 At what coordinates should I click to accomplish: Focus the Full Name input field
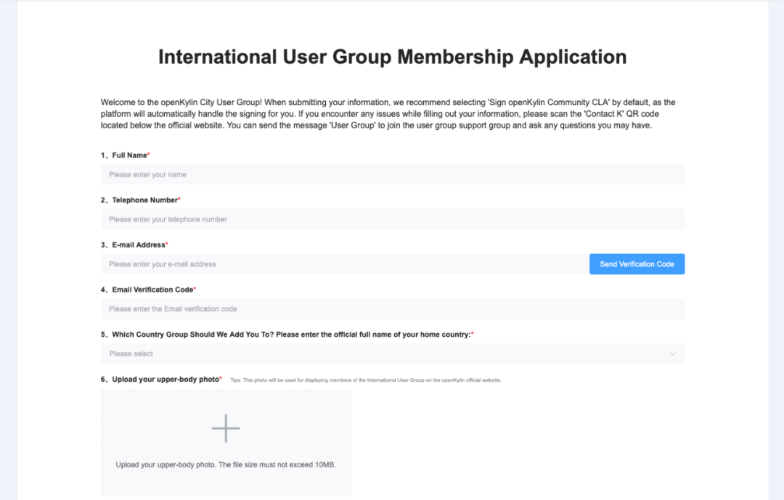(392, 175)
